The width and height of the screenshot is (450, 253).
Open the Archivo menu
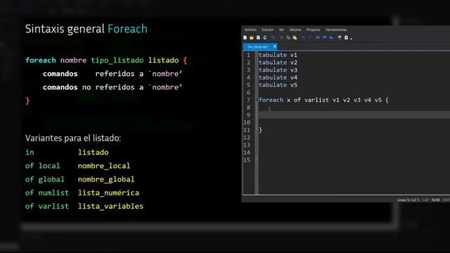click(250, 30)
